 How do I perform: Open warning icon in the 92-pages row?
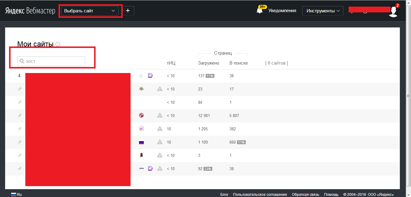point(160,168)
